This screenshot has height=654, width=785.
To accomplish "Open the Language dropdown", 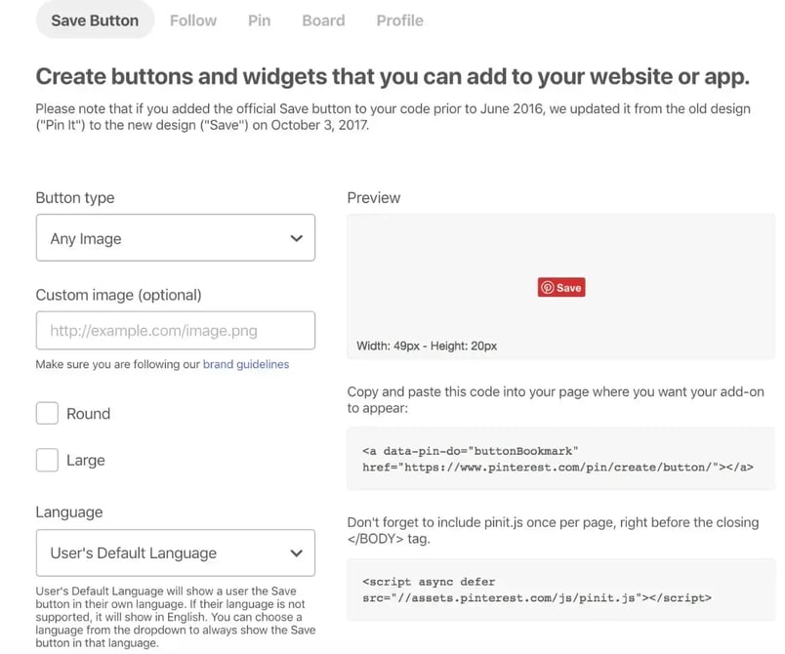I will [x=175, y=552].
